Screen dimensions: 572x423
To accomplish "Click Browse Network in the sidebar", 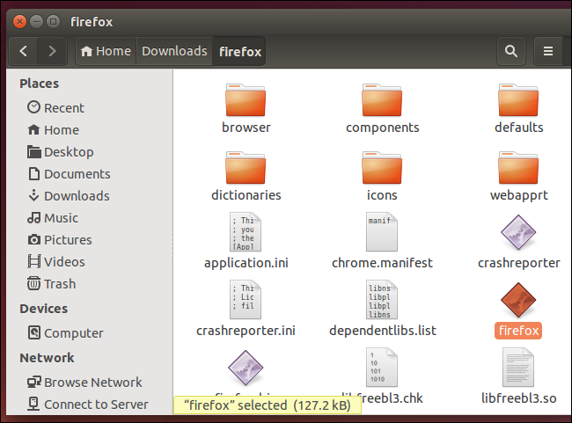I will 84,383.
